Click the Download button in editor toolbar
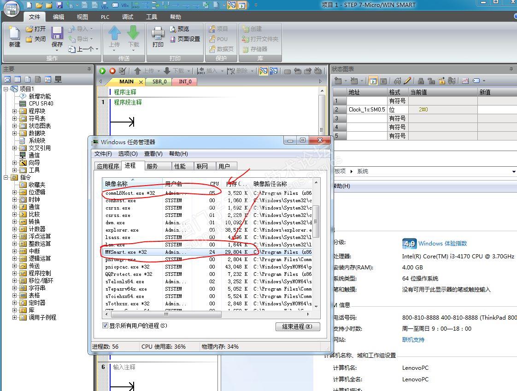Viewport: 517px width, 391px height. (x=174, y=70)
